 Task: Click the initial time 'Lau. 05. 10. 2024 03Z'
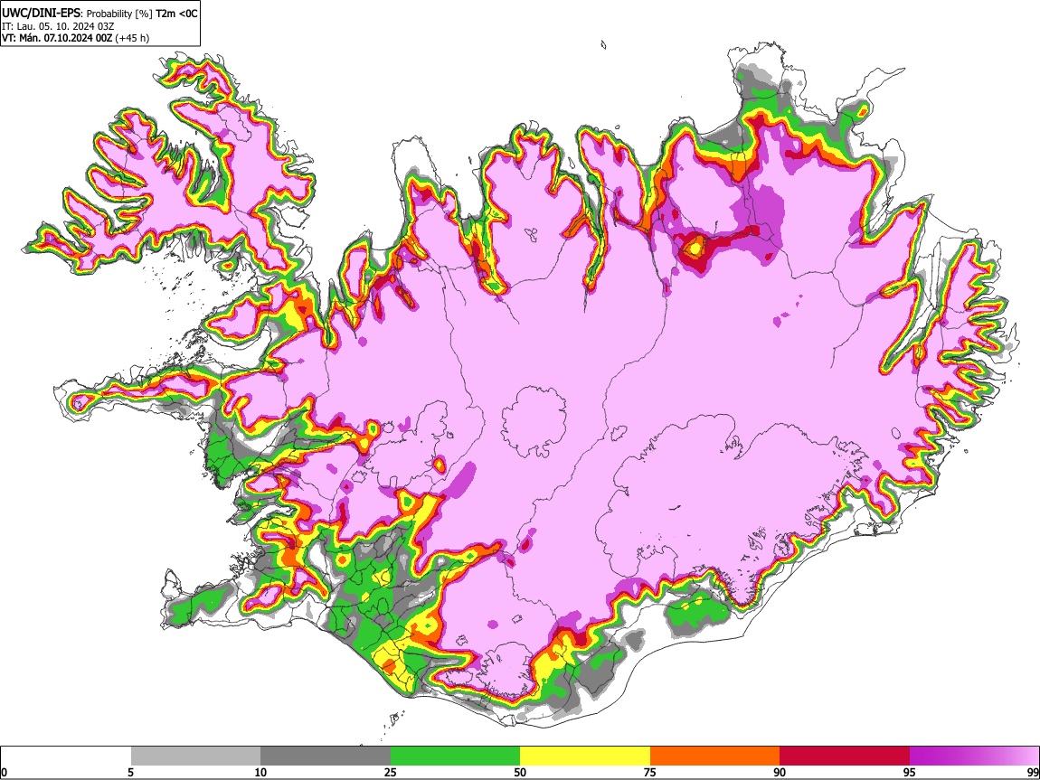[66, 26]
